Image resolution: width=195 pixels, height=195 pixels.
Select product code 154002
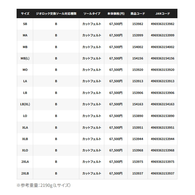click(x=138, y=47)
